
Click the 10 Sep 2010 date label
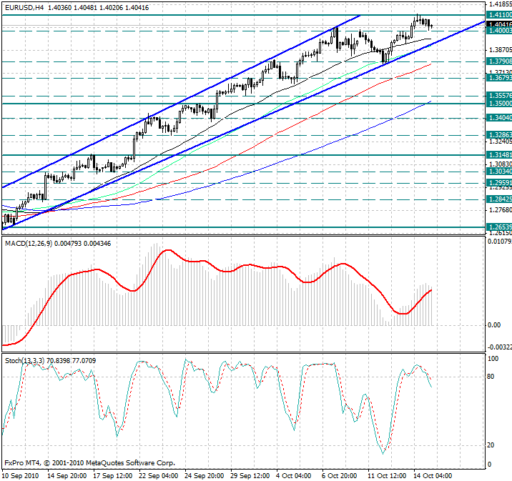(20, 476)
